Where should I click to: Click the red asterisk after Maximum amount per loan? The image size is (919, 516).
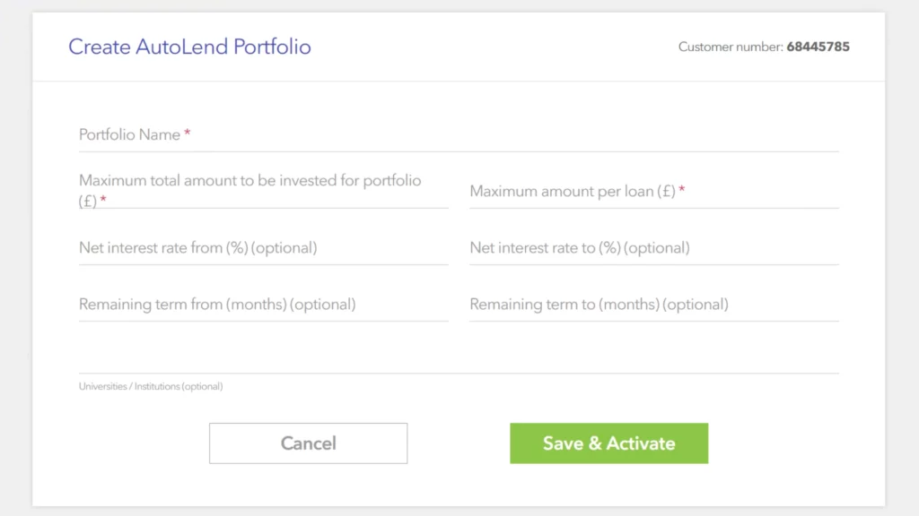point(682,190)
